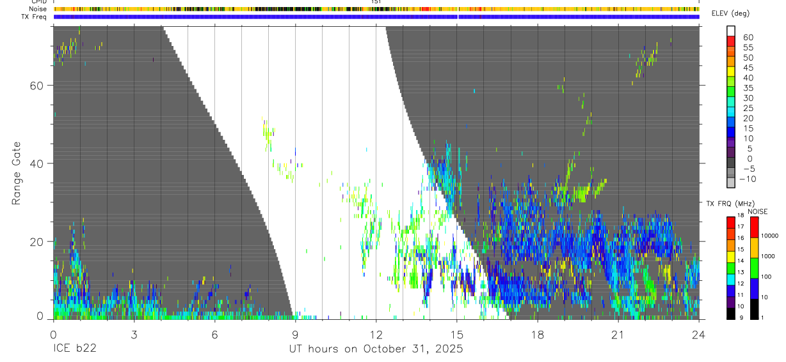Click the 'Noise' row label at top left

tap(38, 9)
